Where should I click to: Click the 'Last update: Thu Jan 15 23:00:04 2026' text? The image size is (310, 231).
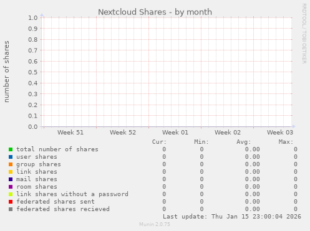232,217
